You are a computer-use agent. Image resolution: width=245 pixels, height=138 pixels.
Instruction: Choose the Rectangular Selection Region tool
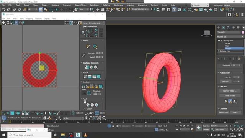(x=51, y=10)
